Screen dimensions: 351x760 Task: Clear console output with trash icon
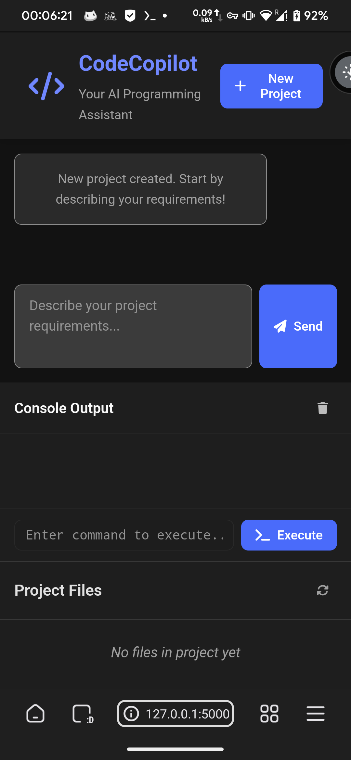pos(322,408)
